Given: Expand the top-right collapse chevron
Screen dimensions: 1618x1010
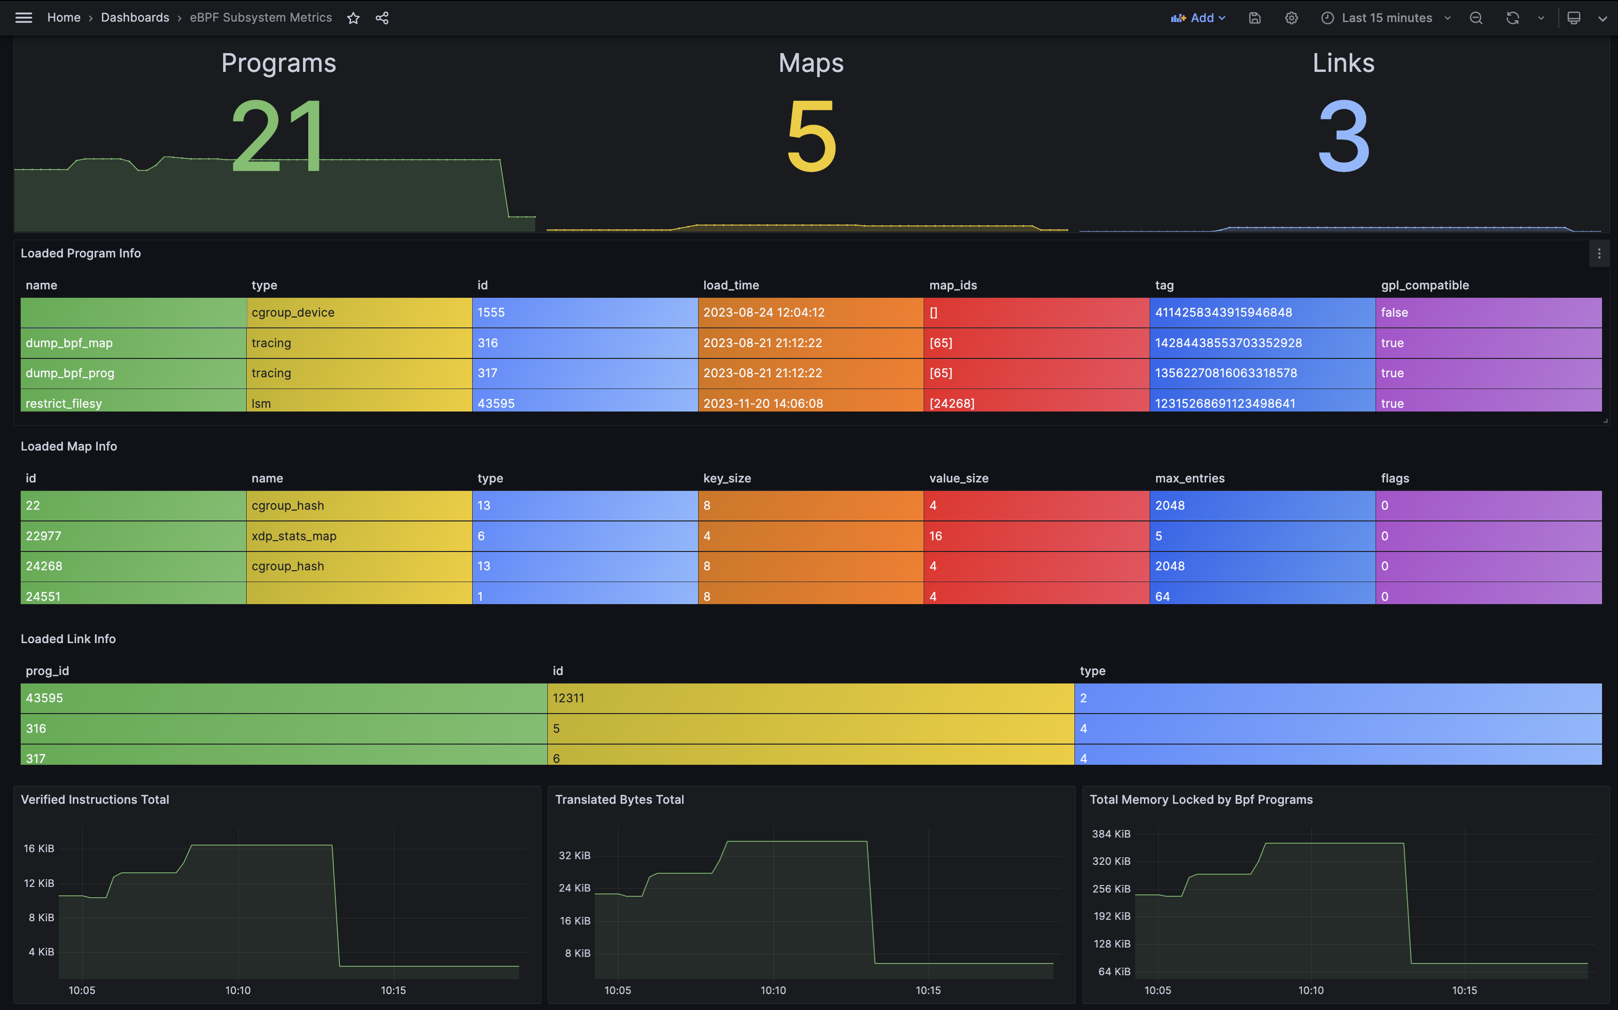Looking at the screenshot, I should (1602, 17).
